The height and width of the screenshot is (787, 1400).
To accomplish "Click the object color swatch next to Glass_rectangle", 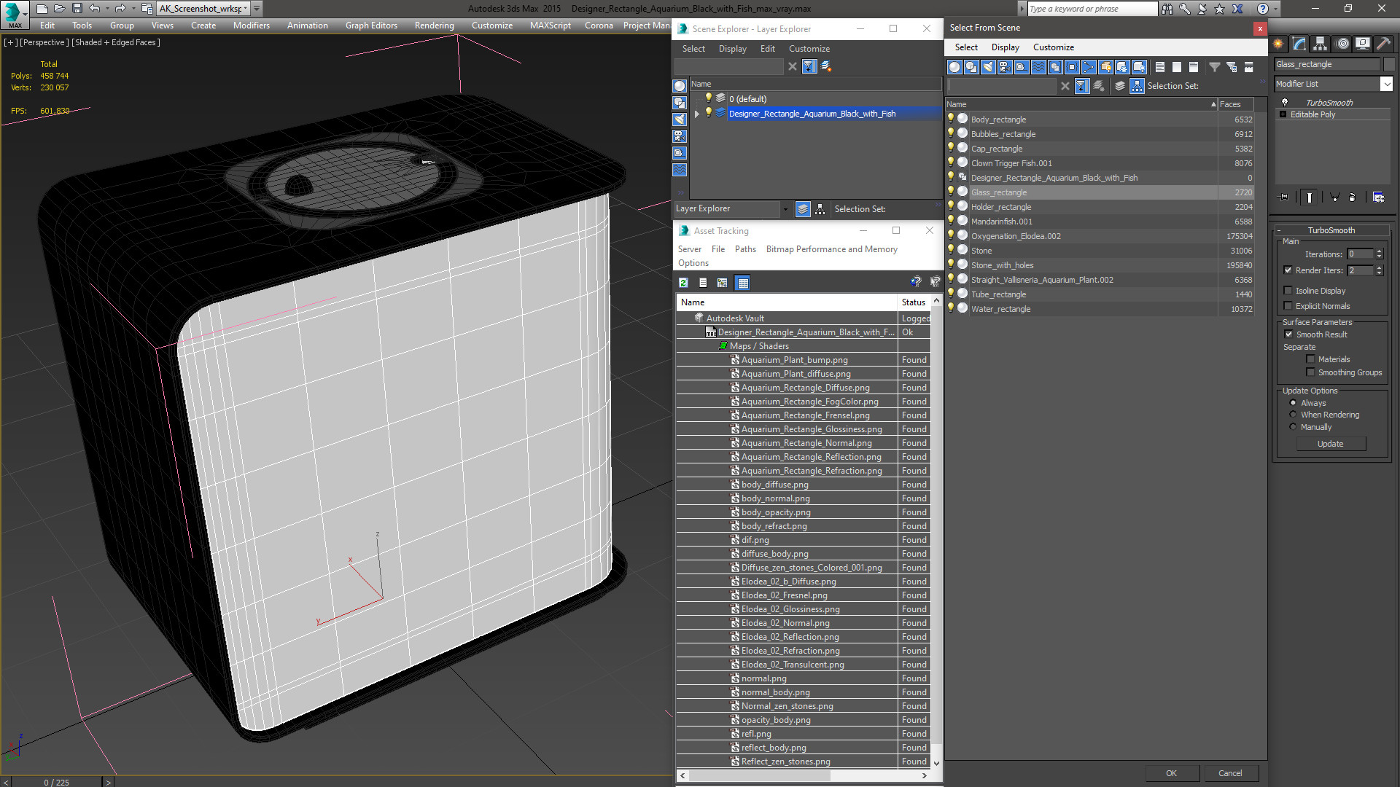I will 1389,64.
